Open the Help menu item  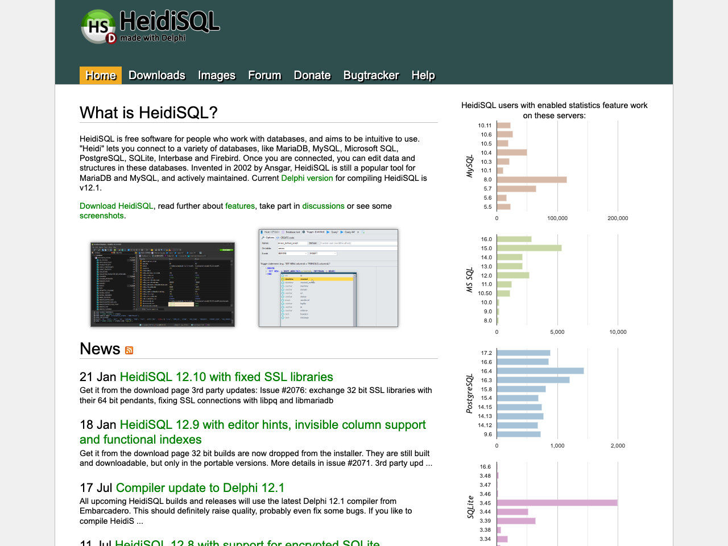coord(423,75)
